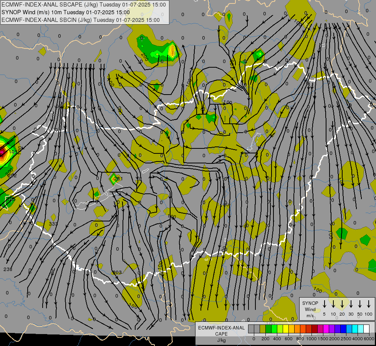Pick the bright magenta CAPE legend swatch
Screen dimensions: 376x346
click(x=326, y=329)
